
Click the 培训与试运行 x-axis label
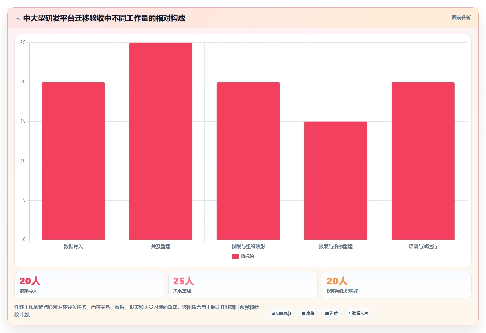(x=423, y=246)
